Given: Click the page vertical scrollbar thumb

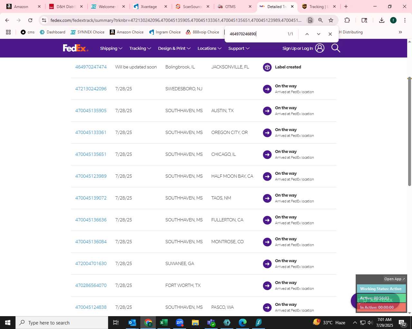Looking at the screenshot, I should [x=409, y=132].
